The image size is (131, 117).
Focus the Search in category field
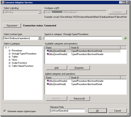pyautogui.click(x=83, y=38)
